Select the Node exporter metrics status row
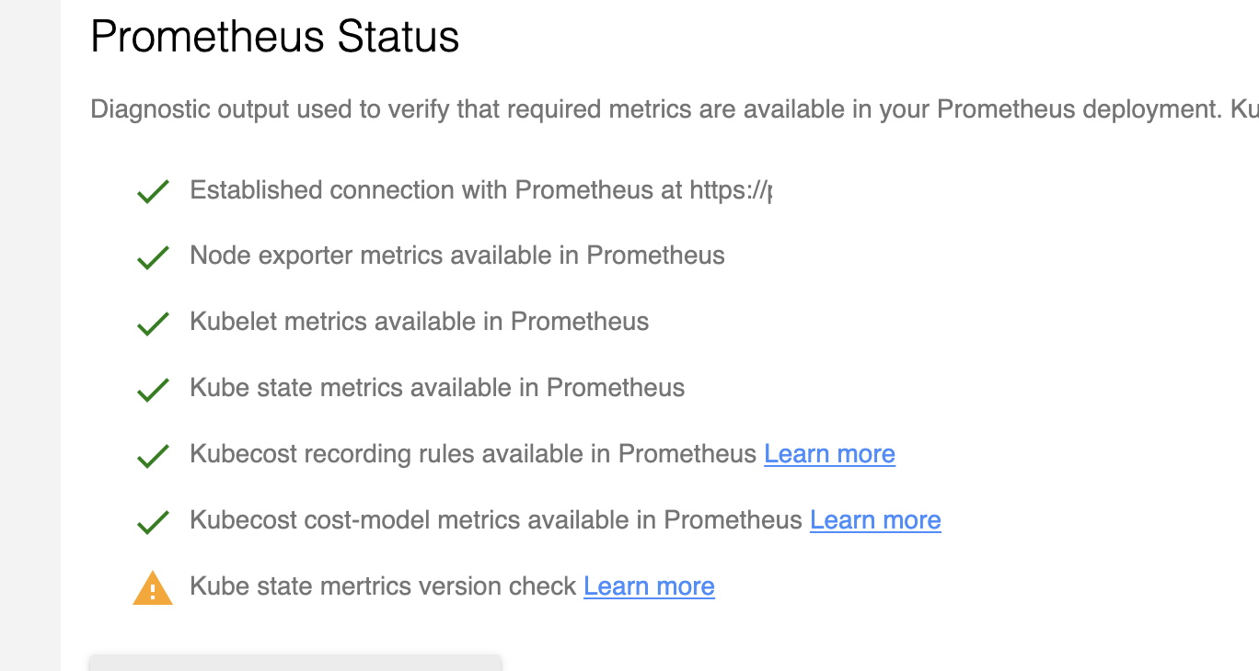Image resolution: width=1259 pixels, height=671 pixels. pyautogui.click(x=457, y=256)
